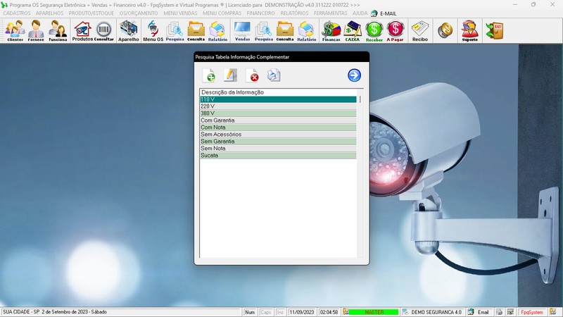Open the AJUDA menu
Viewport: 563px width, 317px height.
coord(360,13)
